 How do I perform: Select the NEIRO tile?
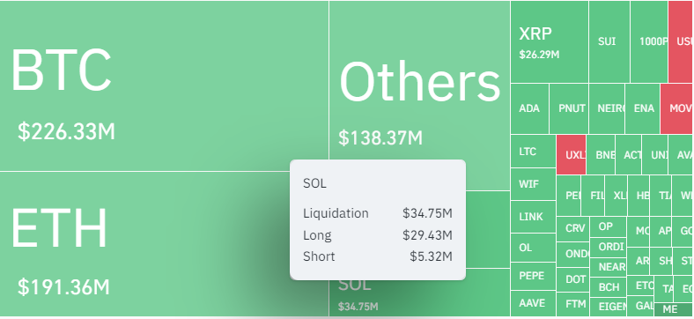click(607, 108)
